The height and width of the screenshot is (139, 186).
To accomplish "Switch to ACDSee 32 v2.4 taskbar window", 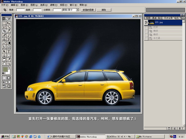I will (120, 137).
